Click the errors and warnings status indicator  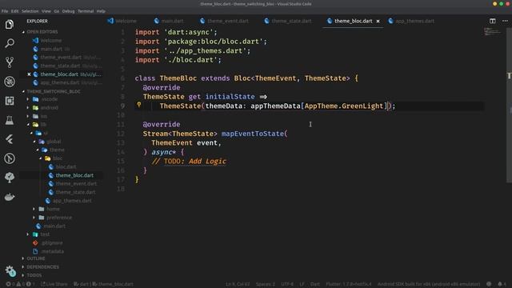click(x=20, y=284)
